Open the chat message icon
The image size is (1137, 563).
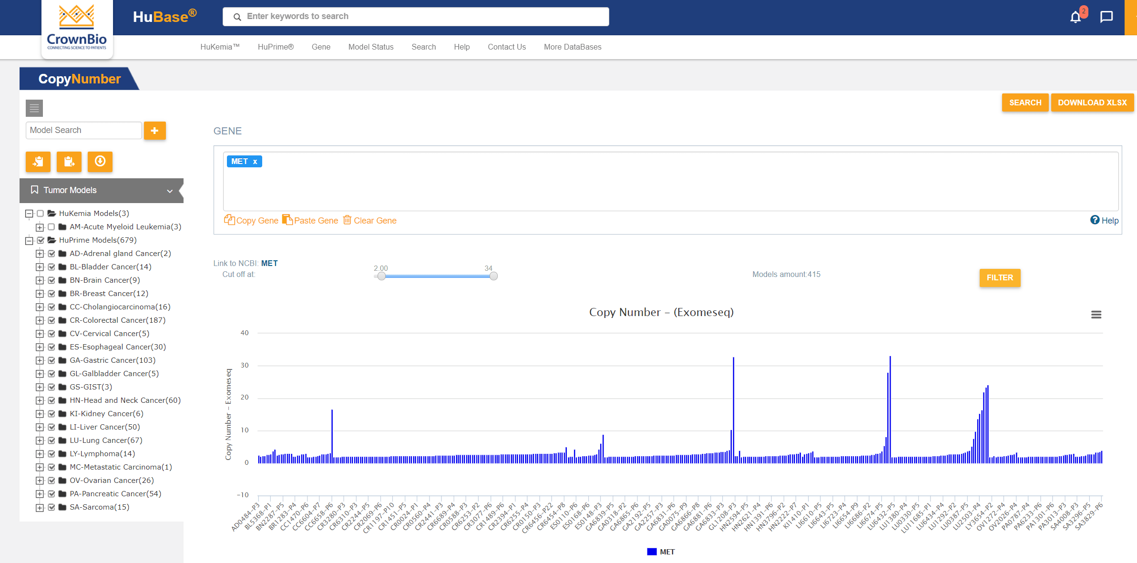[1106, 17]
